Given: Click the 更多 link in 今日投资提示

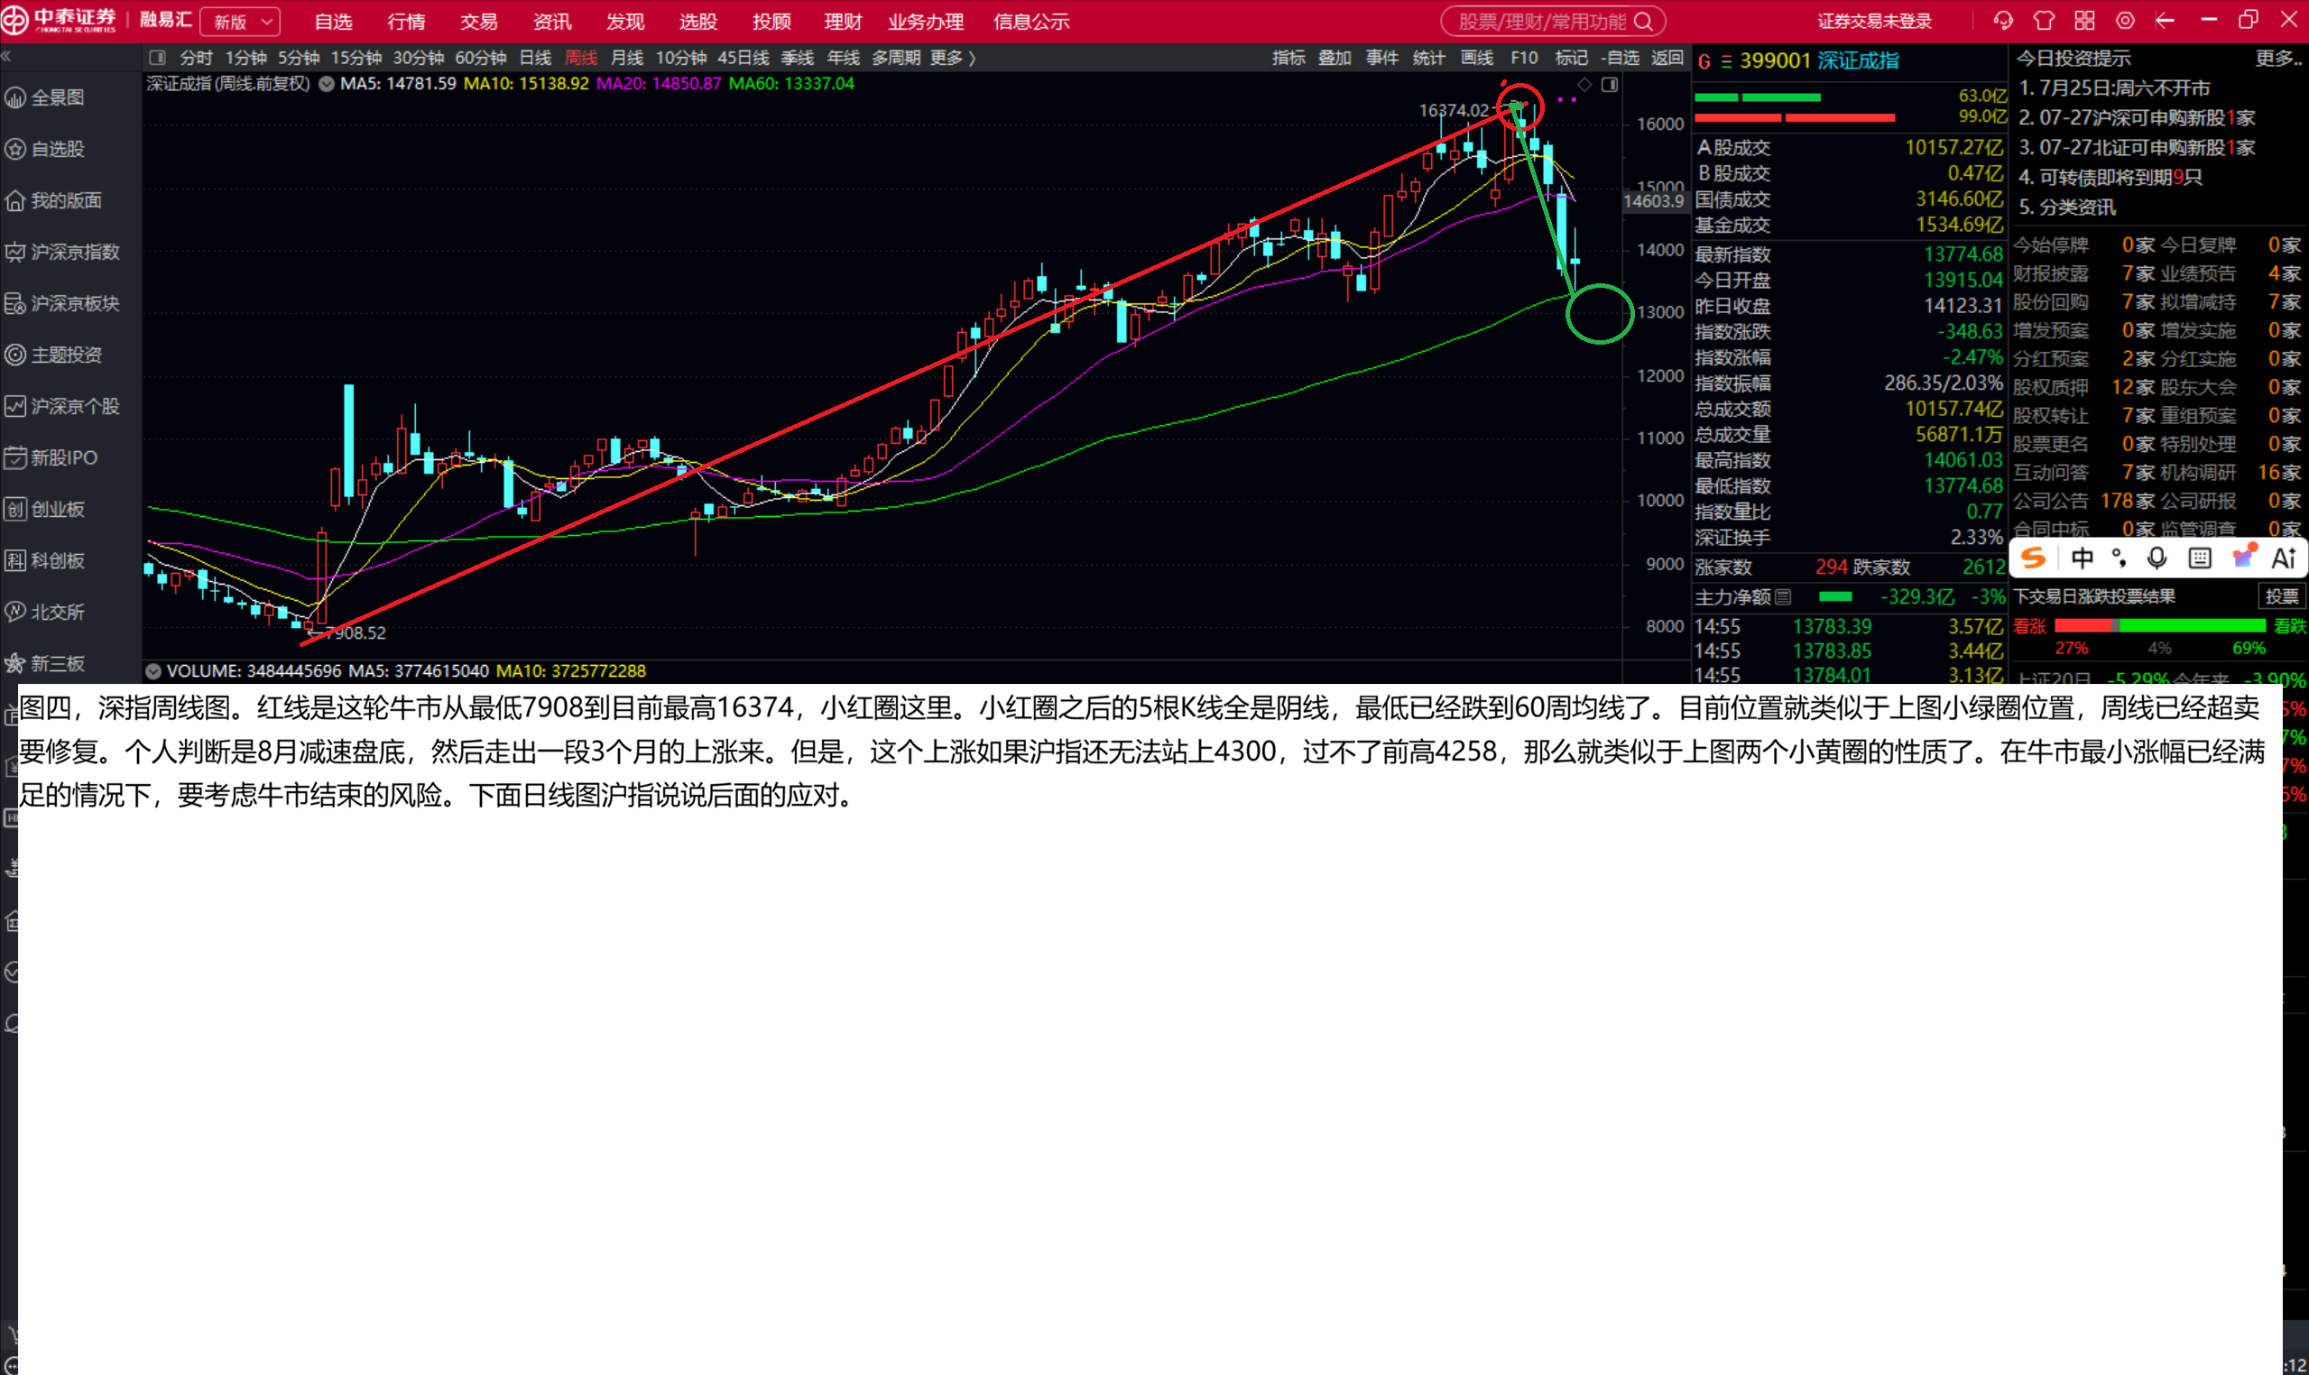Looking at the screenshot, I should click(2278, 59).
